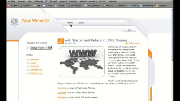Open the Disable menu in developer toolbar
Viewport: 180px width, 101px height.
[x=13, y=6]
